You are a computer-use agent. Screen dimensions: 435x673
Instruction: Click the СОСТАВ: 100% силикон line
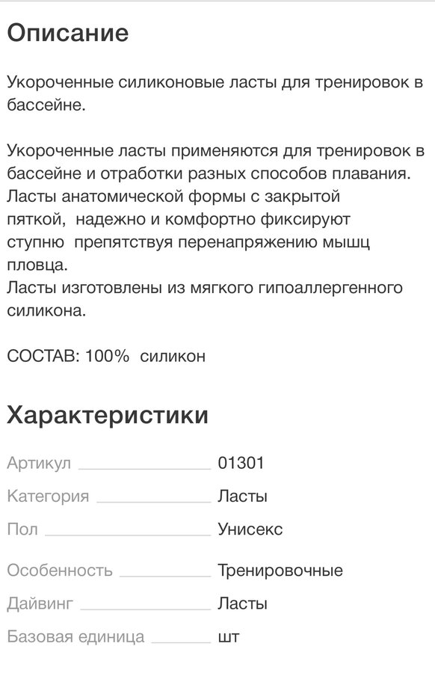106,356
